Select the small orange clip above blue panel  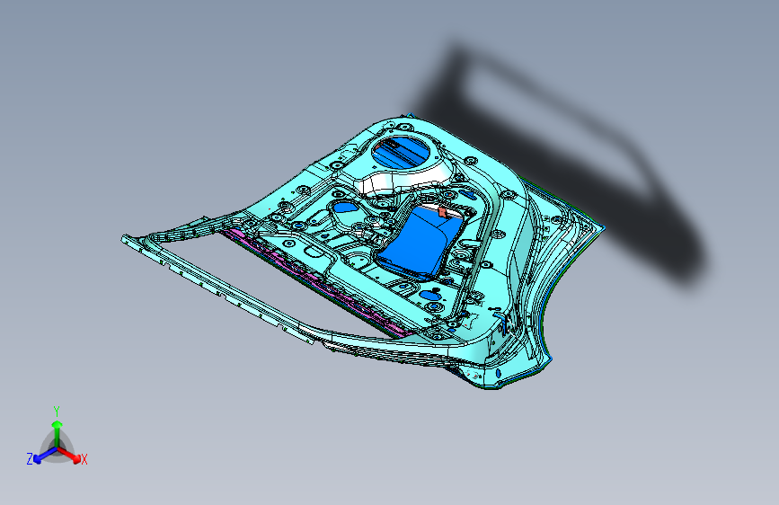(x=443, y=213)
